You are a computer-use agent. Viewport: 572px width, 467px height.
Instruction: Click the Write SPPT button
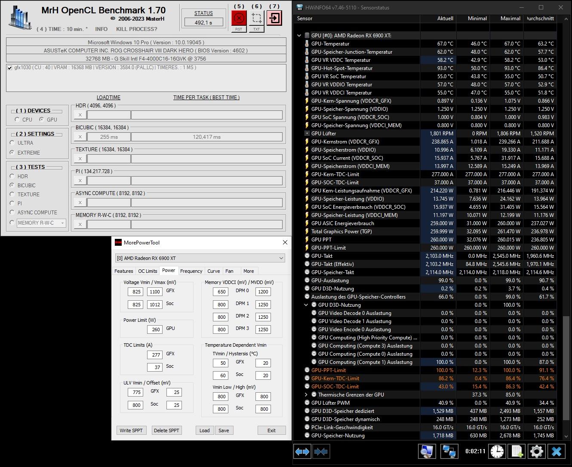tap(131, 430)
